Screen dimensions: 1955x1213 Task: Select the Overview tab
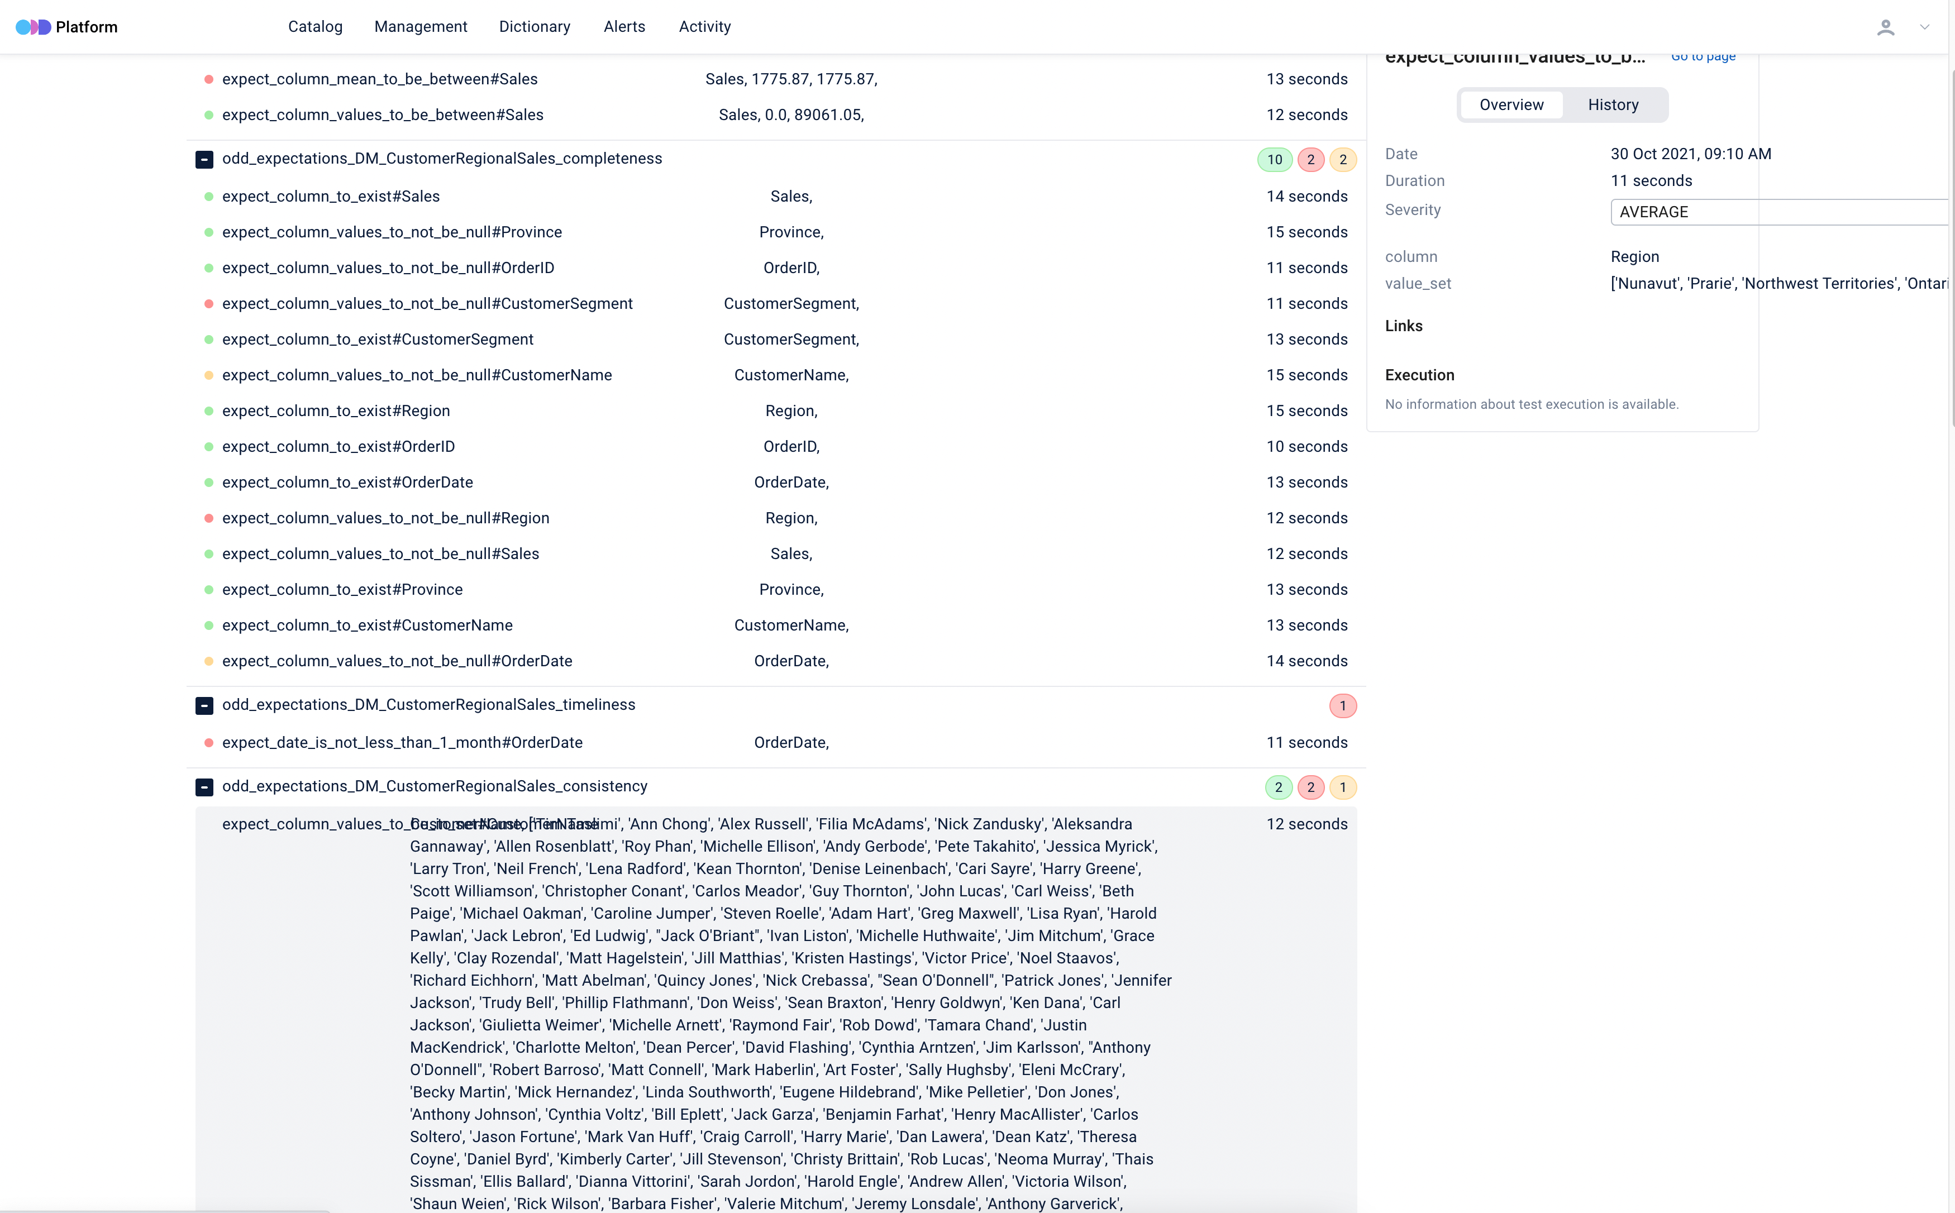(1510, 105)
